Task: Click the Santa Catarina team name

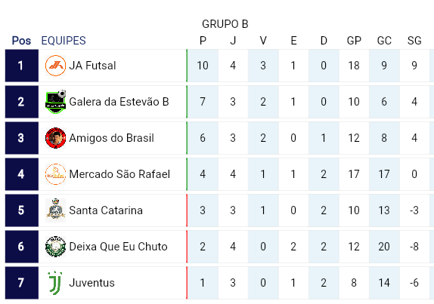Action: 106,210
